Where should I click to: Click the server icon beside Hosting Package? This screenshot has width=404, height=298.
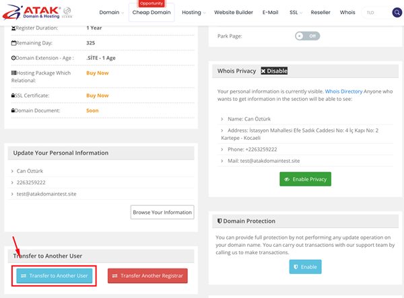13,73
